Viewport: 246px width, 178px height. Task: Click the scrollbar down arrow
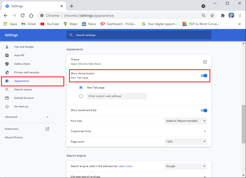point(243,175)
